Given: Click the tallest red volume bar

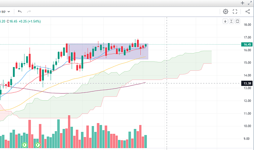Looking at the screenshot, I should [69, 132].
